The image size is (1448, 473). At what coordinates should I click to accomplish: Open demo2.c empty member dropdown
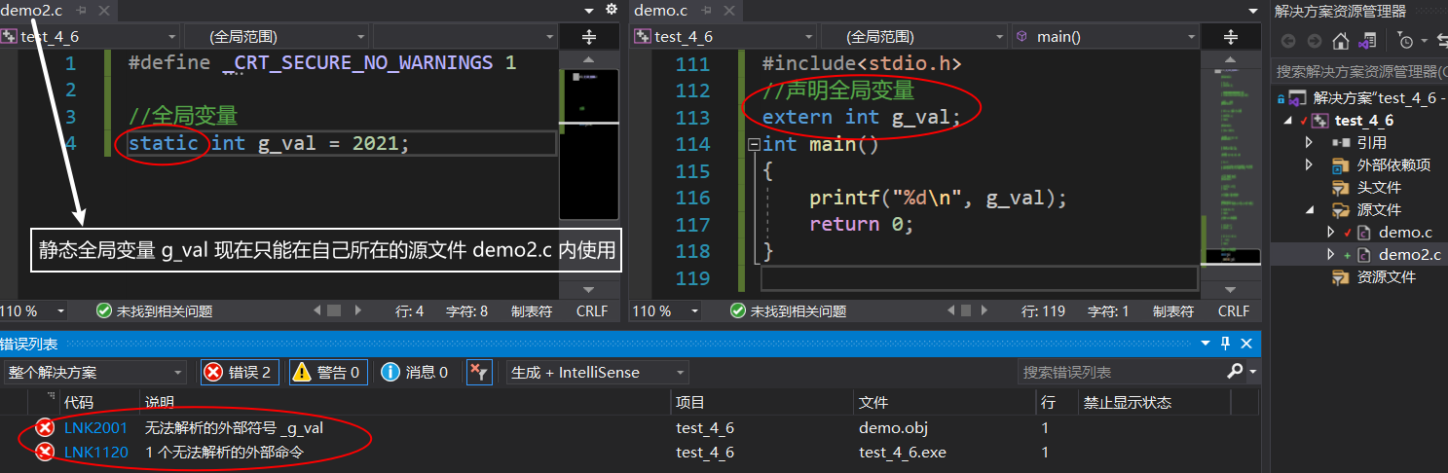click(x=464, y=36)
